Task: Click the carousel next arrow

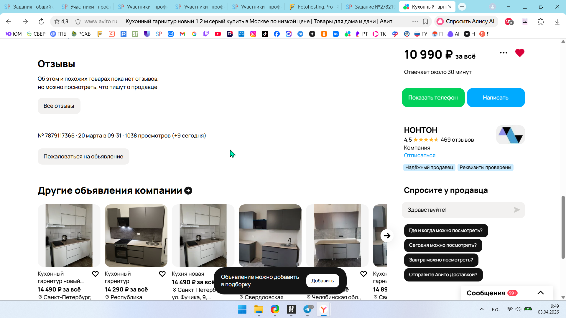Action: 387,236
